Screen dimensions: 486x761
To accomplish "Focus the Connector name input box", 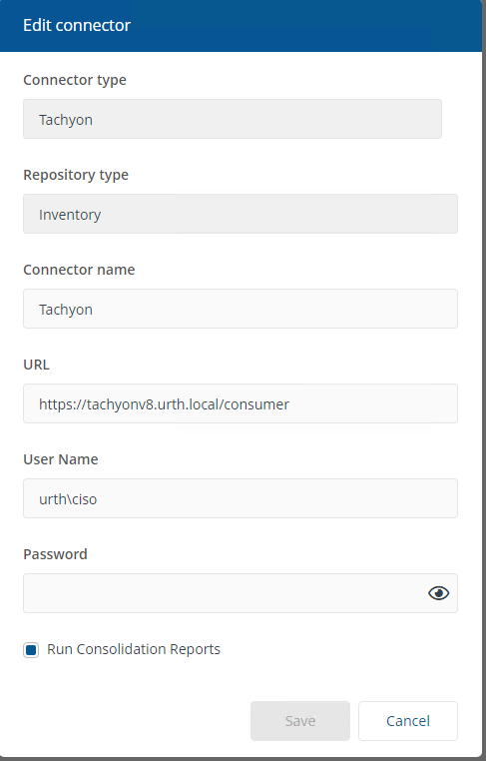I will tap(241, 309).
